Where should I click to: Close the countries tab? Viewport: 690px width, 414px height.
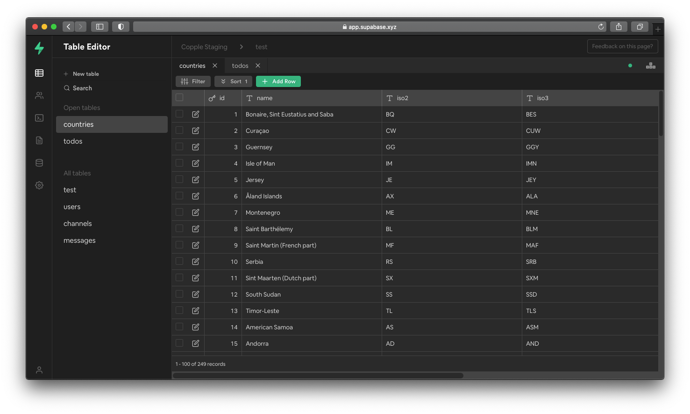click(x=215, y=65)
